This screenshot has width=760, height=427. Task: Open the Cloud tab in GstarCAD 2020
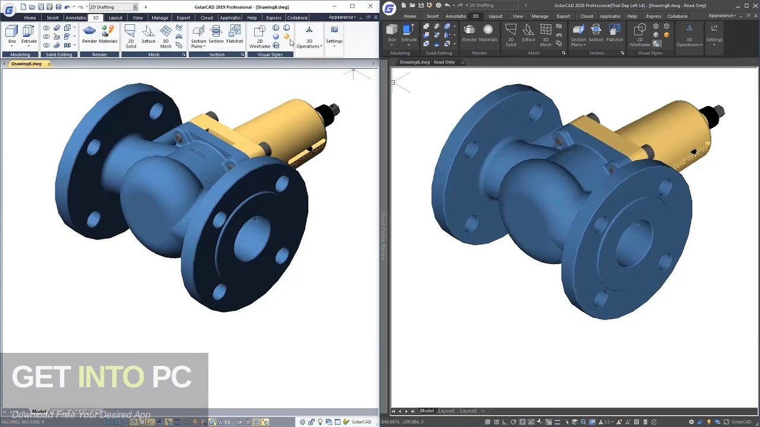point(587,16)
